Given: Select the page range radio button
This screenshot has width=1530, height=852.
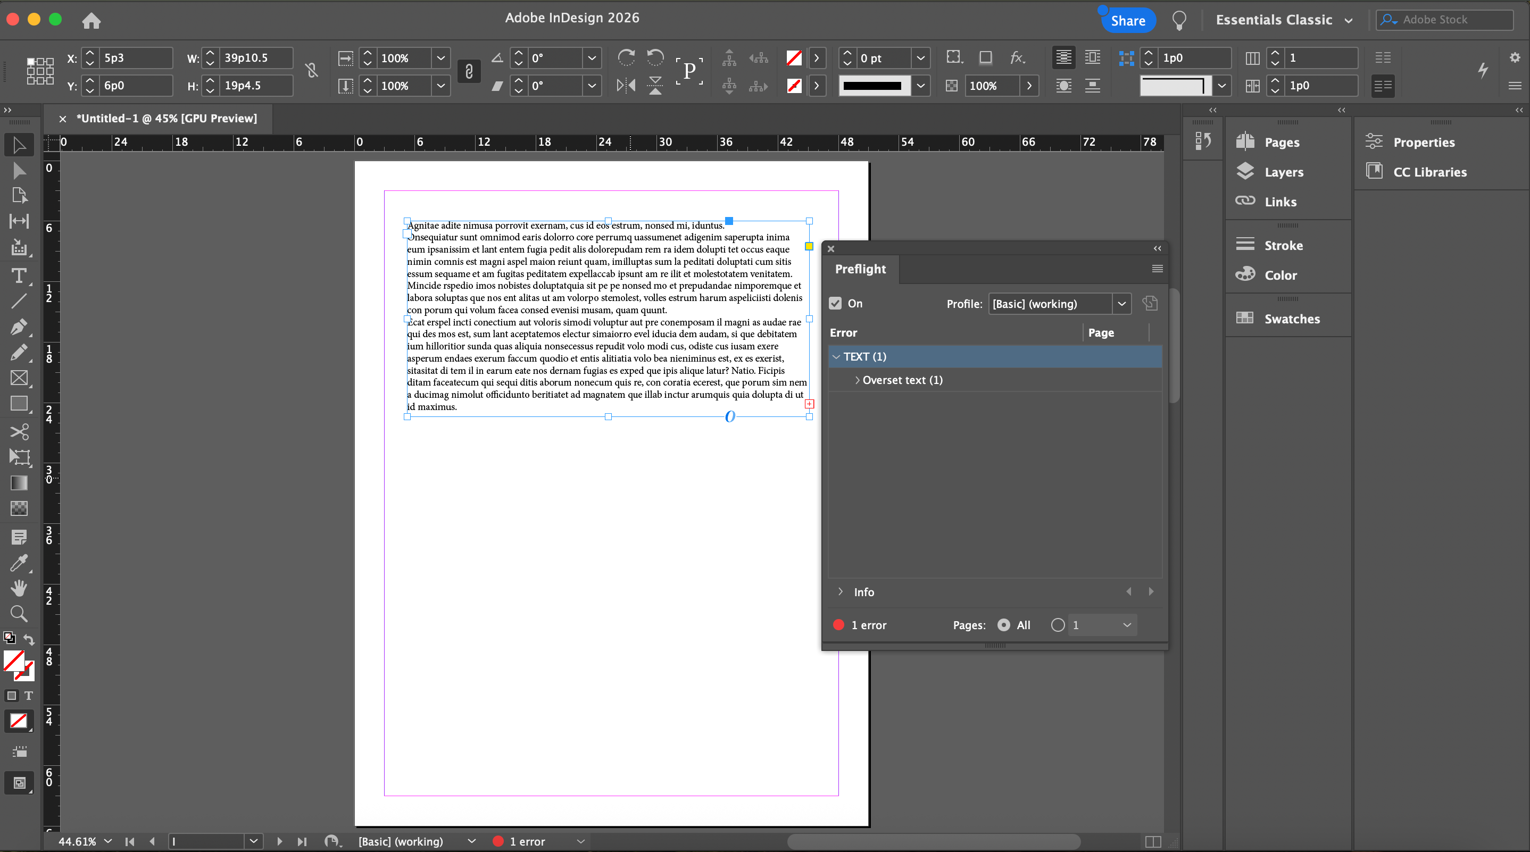Looking at the screenshot, I should click(1058, 625).
